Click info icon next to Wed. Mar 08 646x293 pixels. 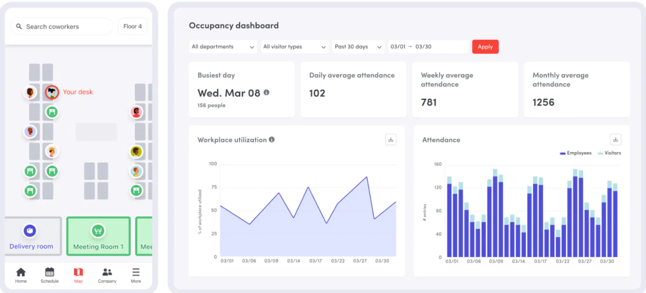coord(266,92)
